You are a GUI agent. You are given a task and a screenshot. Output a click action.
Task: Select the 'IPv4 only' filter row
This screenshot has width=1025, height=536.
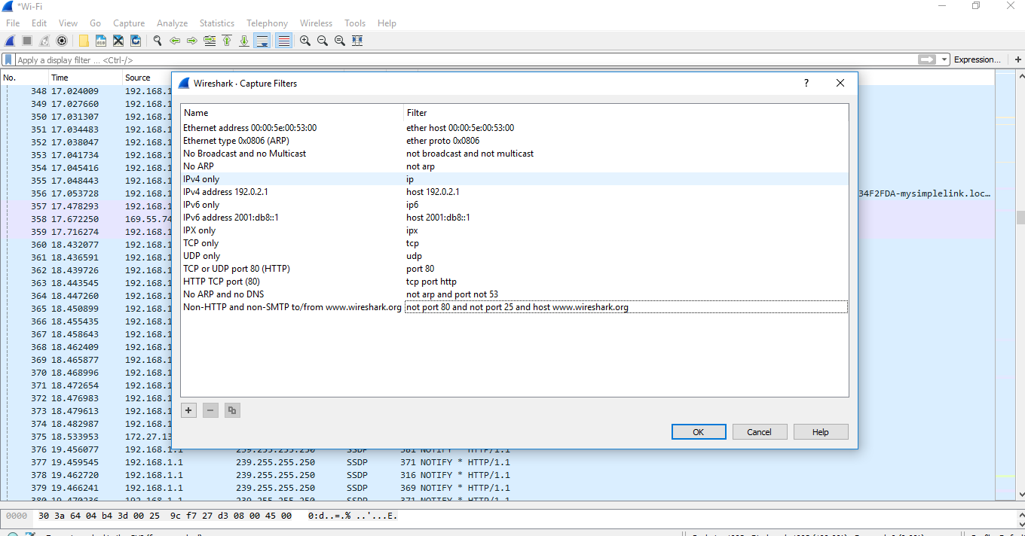point(514,179)
